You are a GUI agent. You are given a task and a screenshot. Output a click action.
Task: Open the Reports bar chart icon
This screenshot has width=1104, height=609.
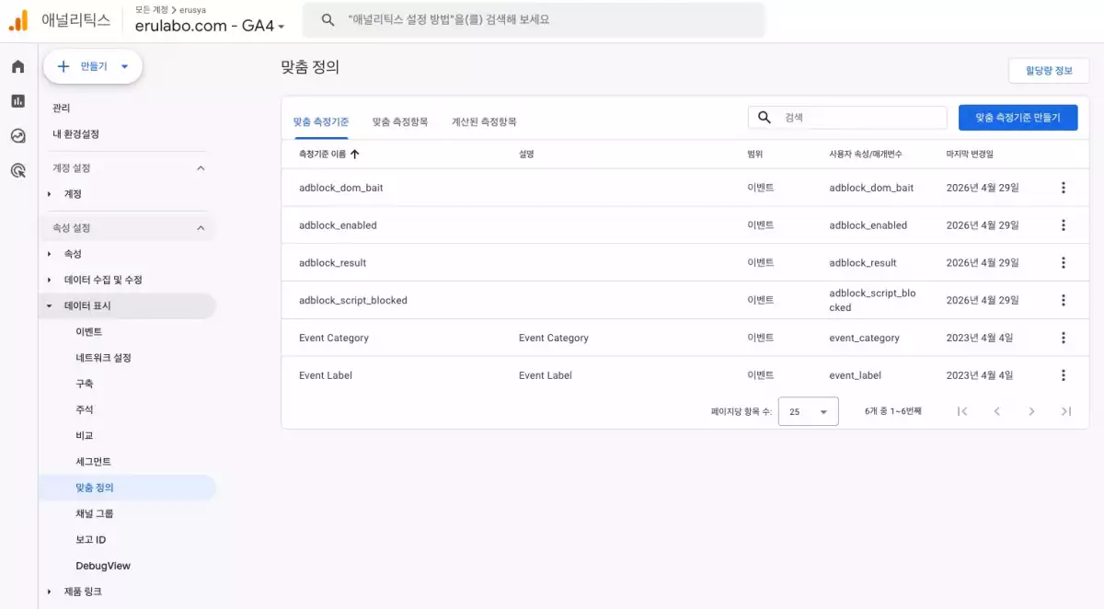pyautogui.click(x=17, y=101)
